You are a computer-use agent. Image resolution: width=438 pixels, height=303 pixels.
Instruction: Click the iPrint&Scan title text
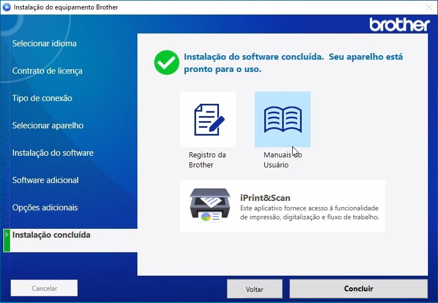click(265, 198)
